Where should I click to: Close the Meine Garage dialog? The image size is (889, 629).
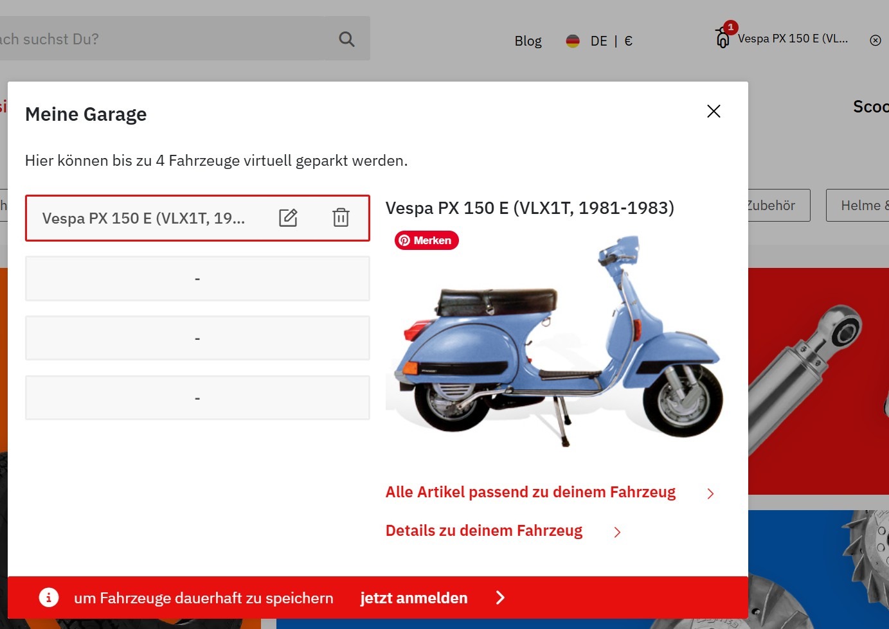pyautogui.click(x=714, y=111)
